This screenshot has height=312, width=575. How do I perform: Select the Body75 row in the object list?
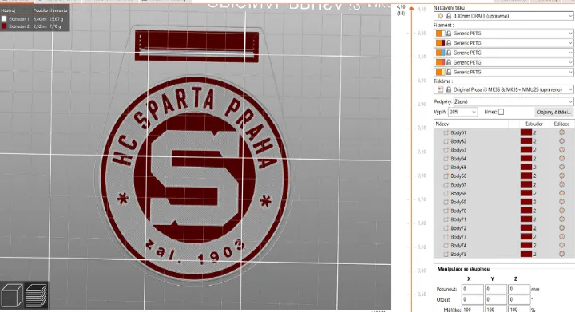504,254
